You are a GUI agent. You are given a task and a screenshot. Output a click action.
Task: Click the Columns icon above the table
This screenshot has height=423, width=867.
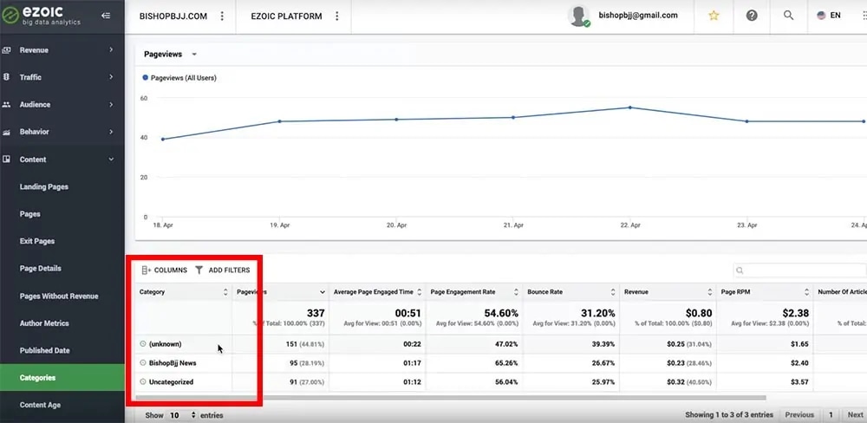147,270
